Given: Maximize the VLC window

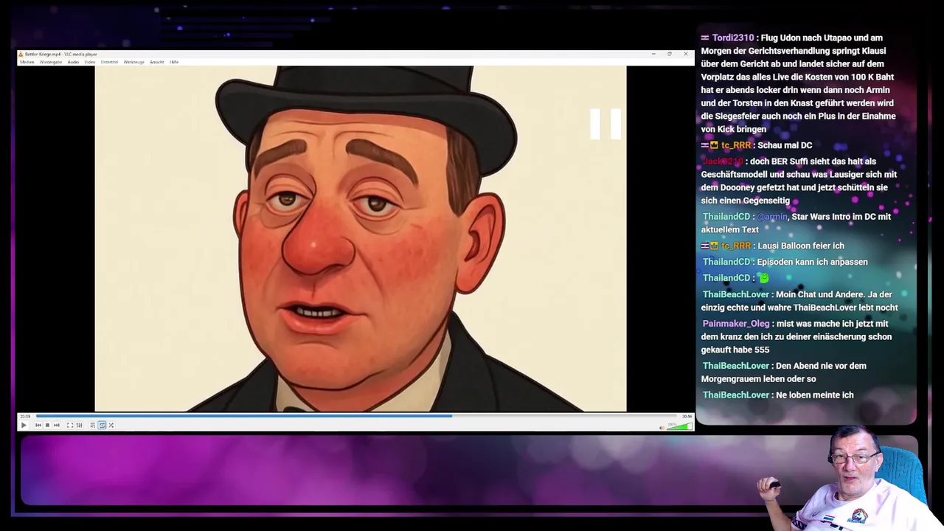Looking at the screenshot, I should pos(670,54).
